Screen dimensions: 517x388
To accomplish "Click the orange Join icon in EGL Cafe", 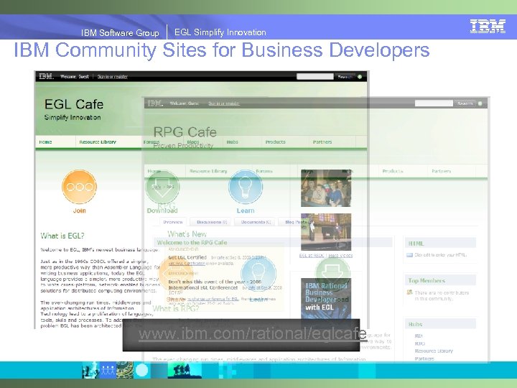I will tap(79, 187).
